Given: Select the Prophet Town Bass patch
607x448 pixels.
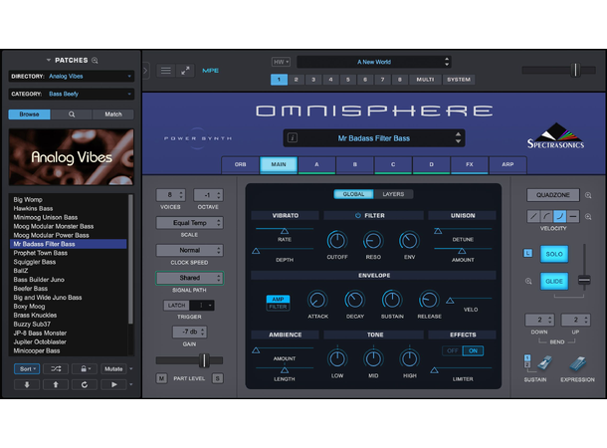Looking at the screenshot, I should (x=41, y=253).
